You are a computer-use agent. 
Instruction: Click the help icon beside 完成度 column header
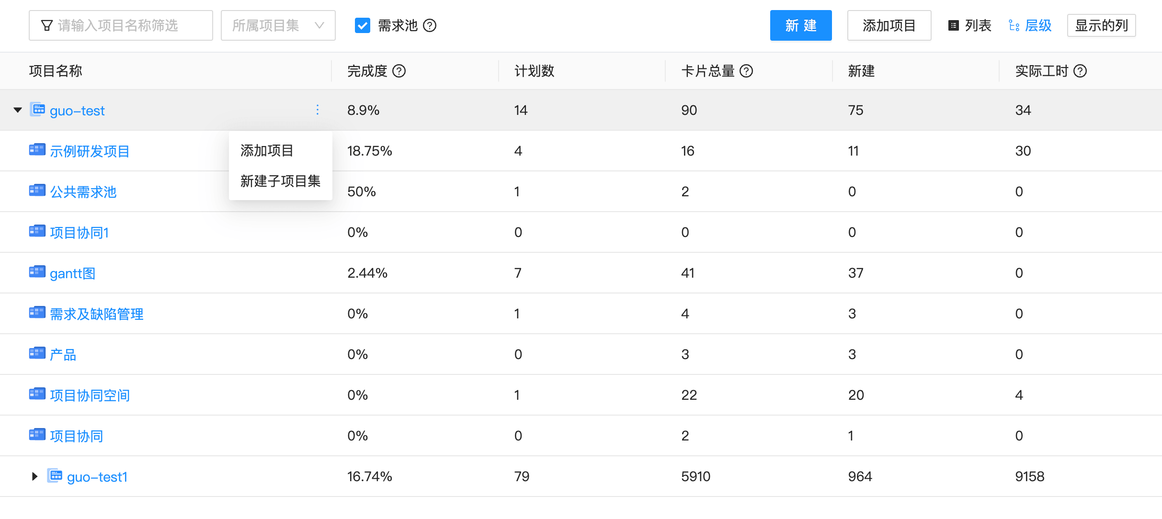tap(399, 71)
